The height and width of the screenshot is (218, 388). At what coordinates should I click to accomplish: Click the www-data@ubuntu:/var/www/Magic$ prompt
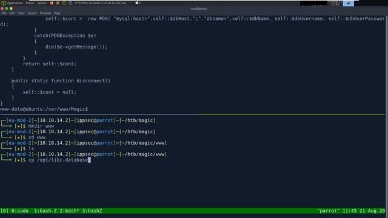[44, 109]
